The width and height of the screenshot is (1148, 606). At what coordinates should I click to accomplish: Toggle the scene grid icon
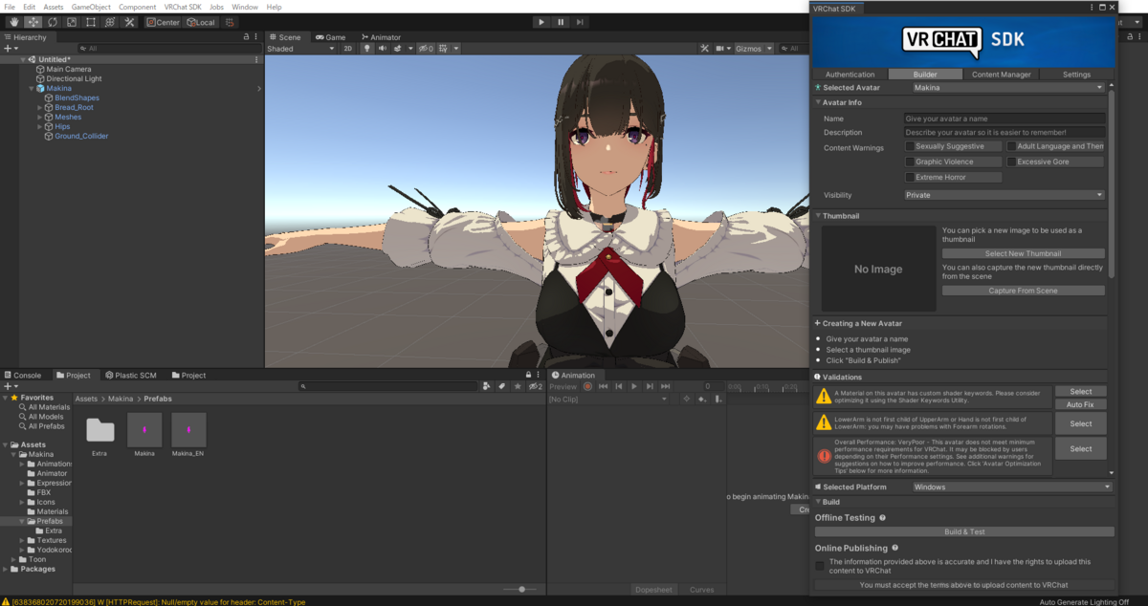point(443,48)
